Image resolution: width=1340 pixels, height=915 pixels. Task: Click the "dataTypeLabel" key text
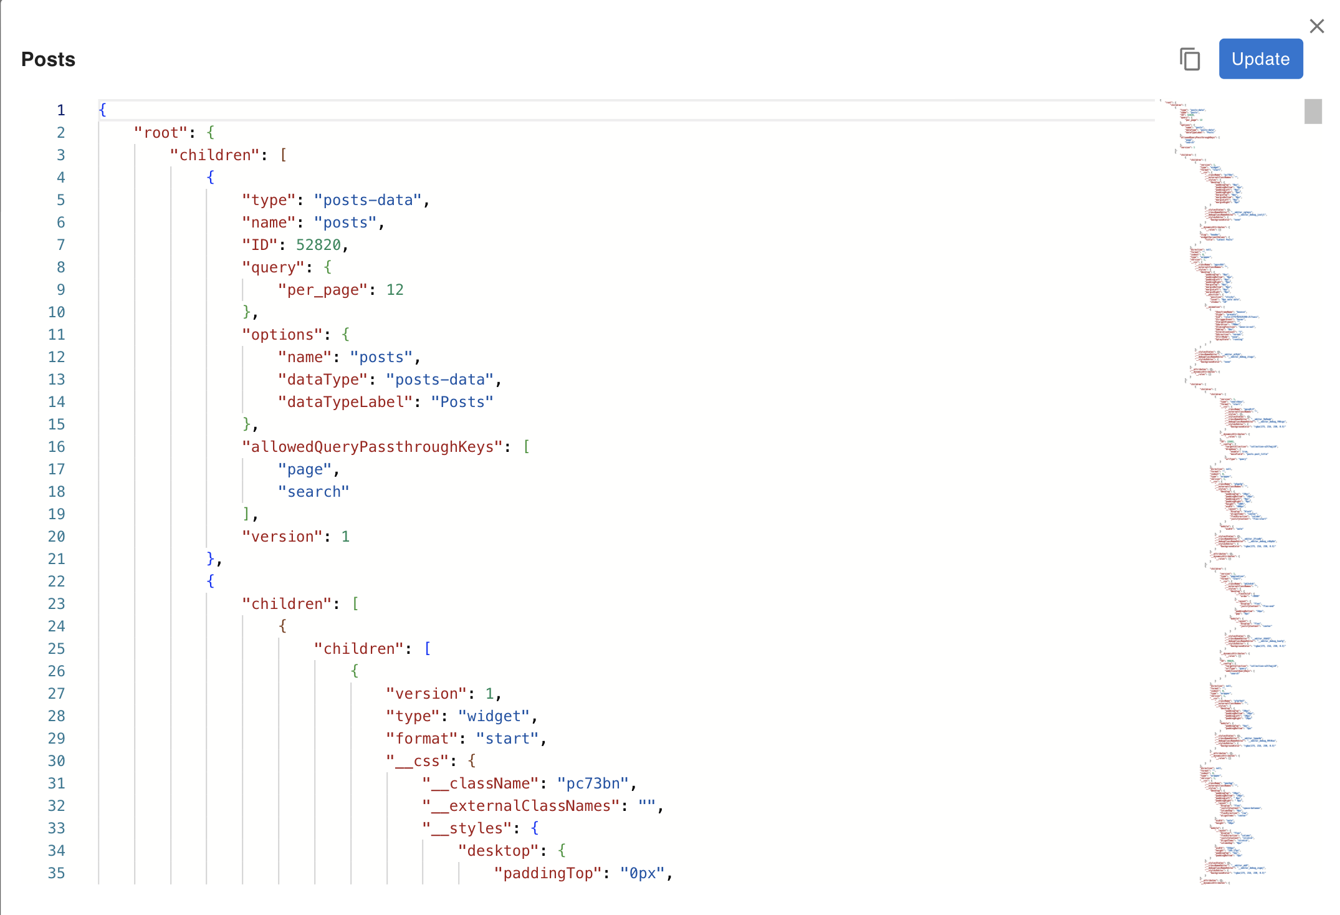click(x=345, y=402)
